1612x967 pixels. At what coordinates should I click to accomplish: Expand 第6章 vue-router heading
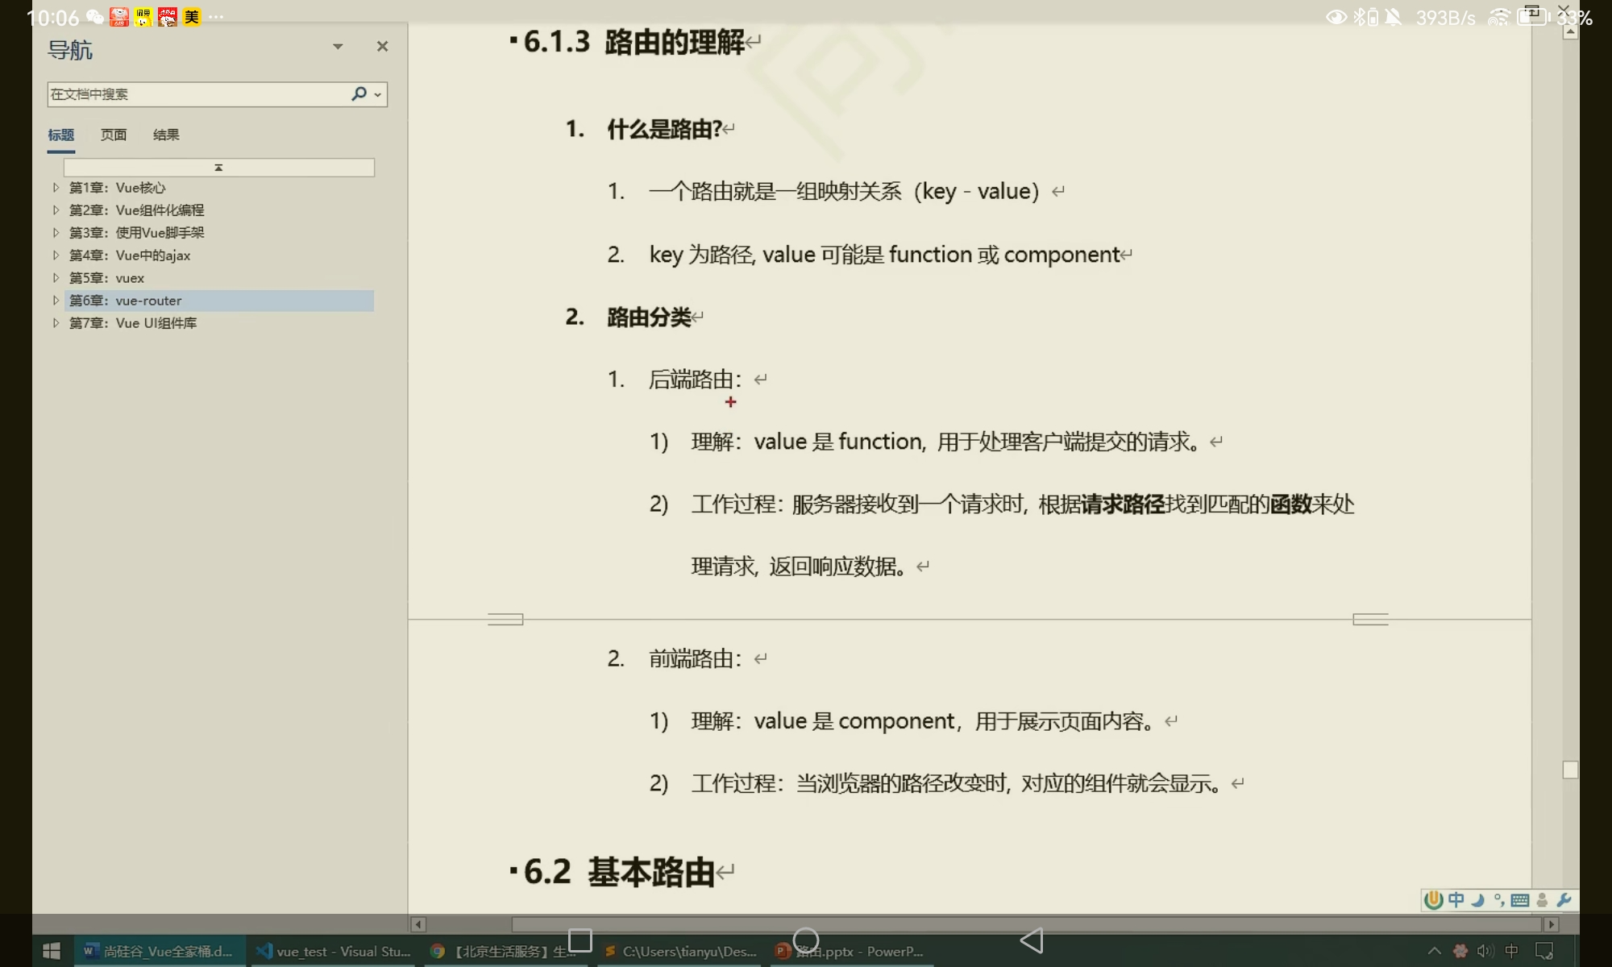56,301
